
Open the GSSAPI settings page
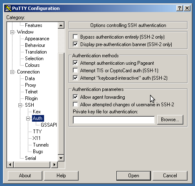[49, 125]
